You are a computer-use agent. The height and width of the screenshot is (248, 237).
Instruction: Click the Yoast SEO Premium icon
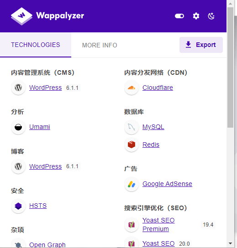point(132,225)
